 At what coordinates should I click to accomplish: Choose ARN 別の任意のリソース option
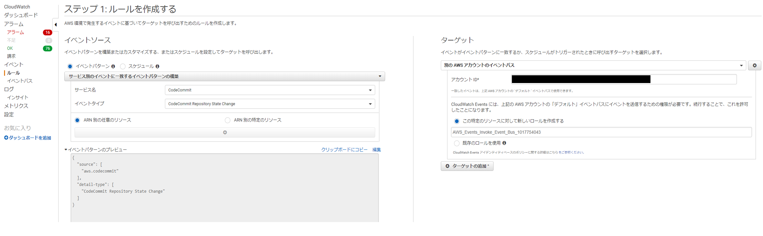click(77, 120)
